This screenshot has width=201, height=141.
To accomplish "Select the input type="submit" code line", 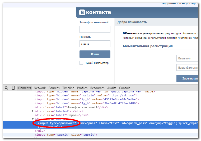I will point(66,135).
